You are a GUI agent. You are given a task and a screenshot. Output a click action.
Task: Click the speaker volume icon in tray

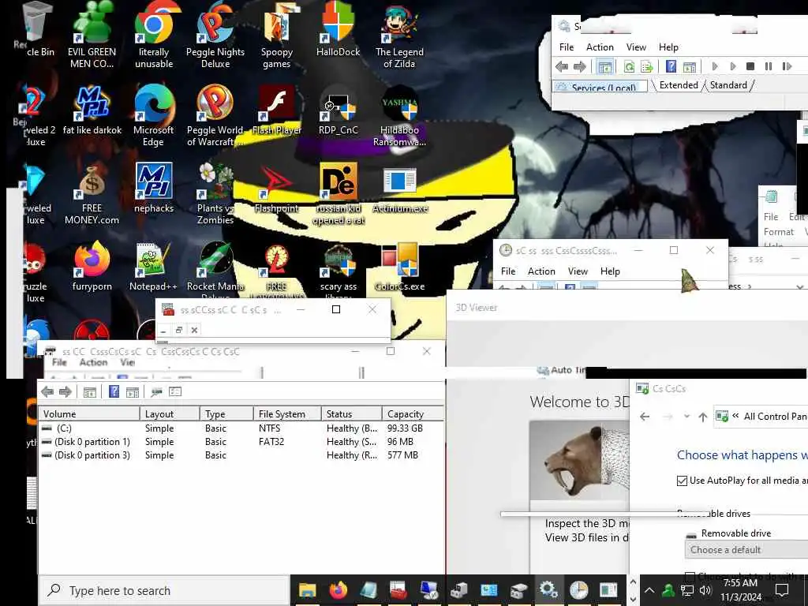point(705,590)
